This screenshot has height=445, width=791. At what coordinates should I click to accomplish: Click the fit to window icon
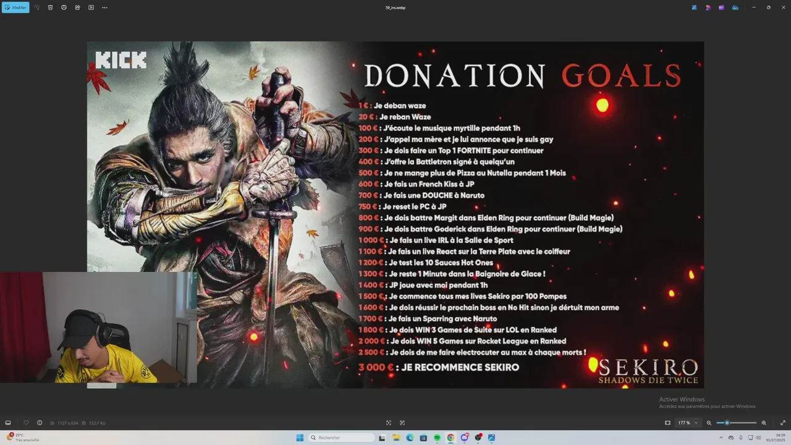click(667, 423)
